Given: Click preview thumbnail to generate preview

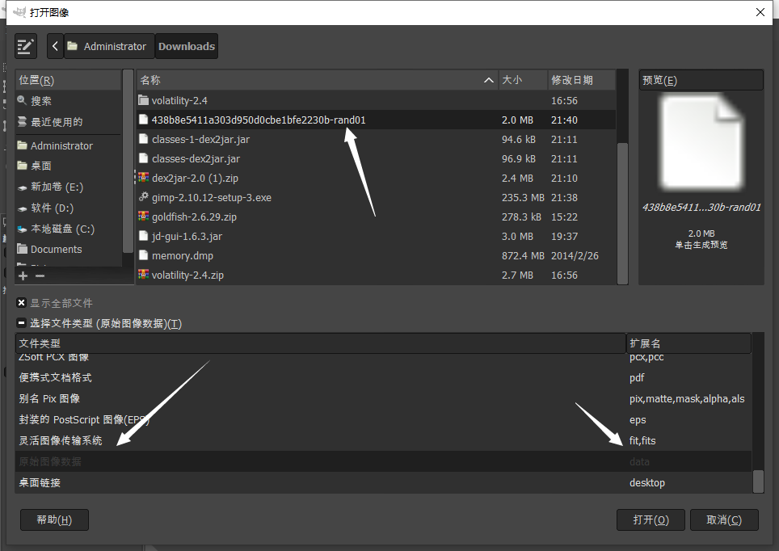Looking at the screenshot, I should pyautogui.click(x=701, y=143).
